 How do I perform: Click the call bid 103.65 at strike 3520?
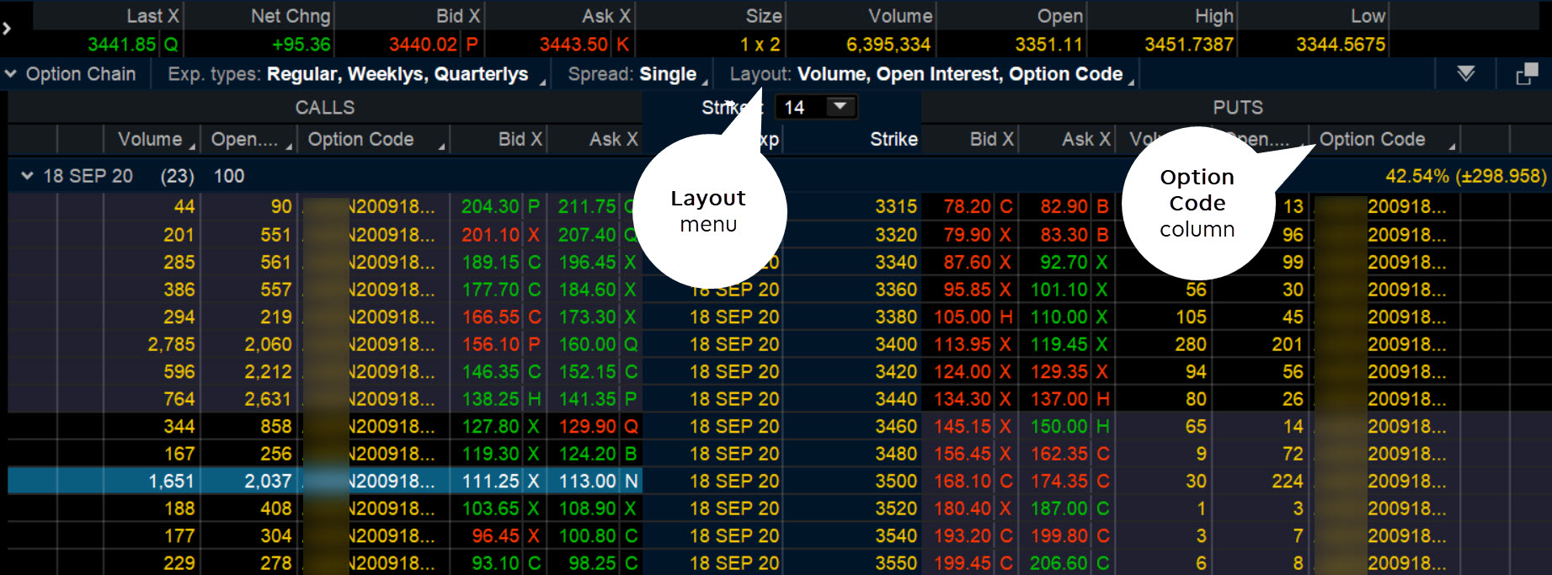point(490,508)
